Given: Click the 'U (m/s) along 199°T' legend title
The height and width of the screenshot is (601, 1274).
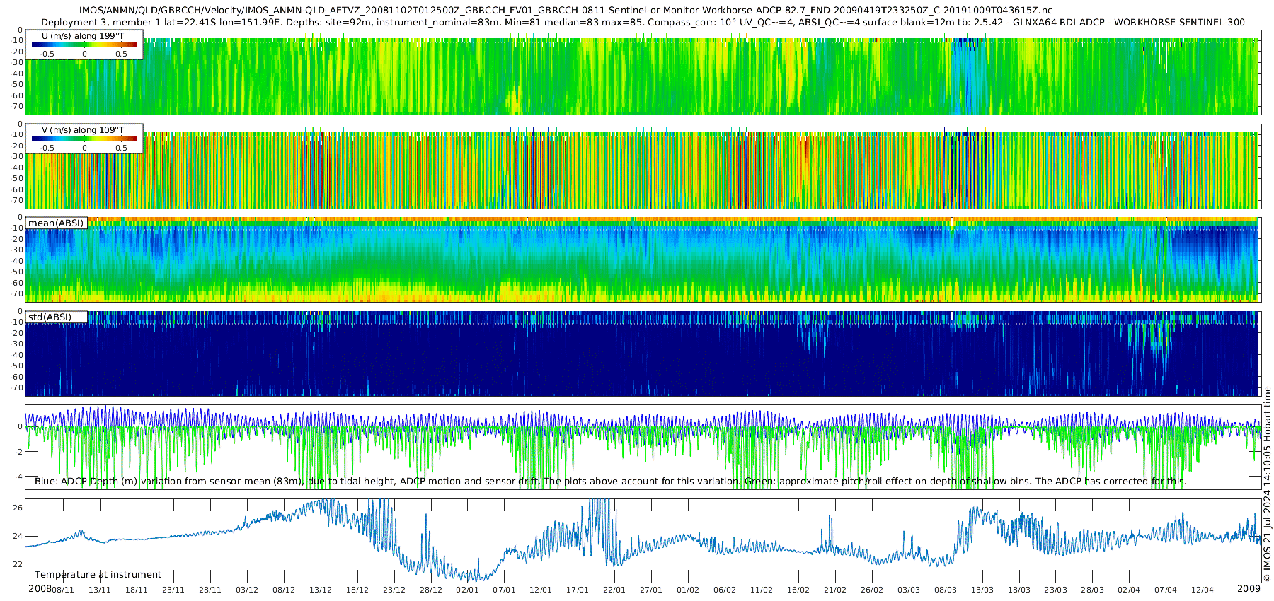Looking at the screenshot, I should click(83, 35).
